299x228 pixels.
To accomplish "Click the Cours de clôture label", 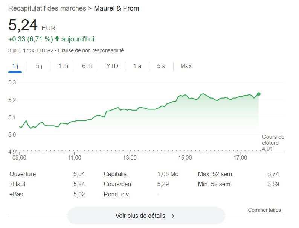I will click(273, 140).
